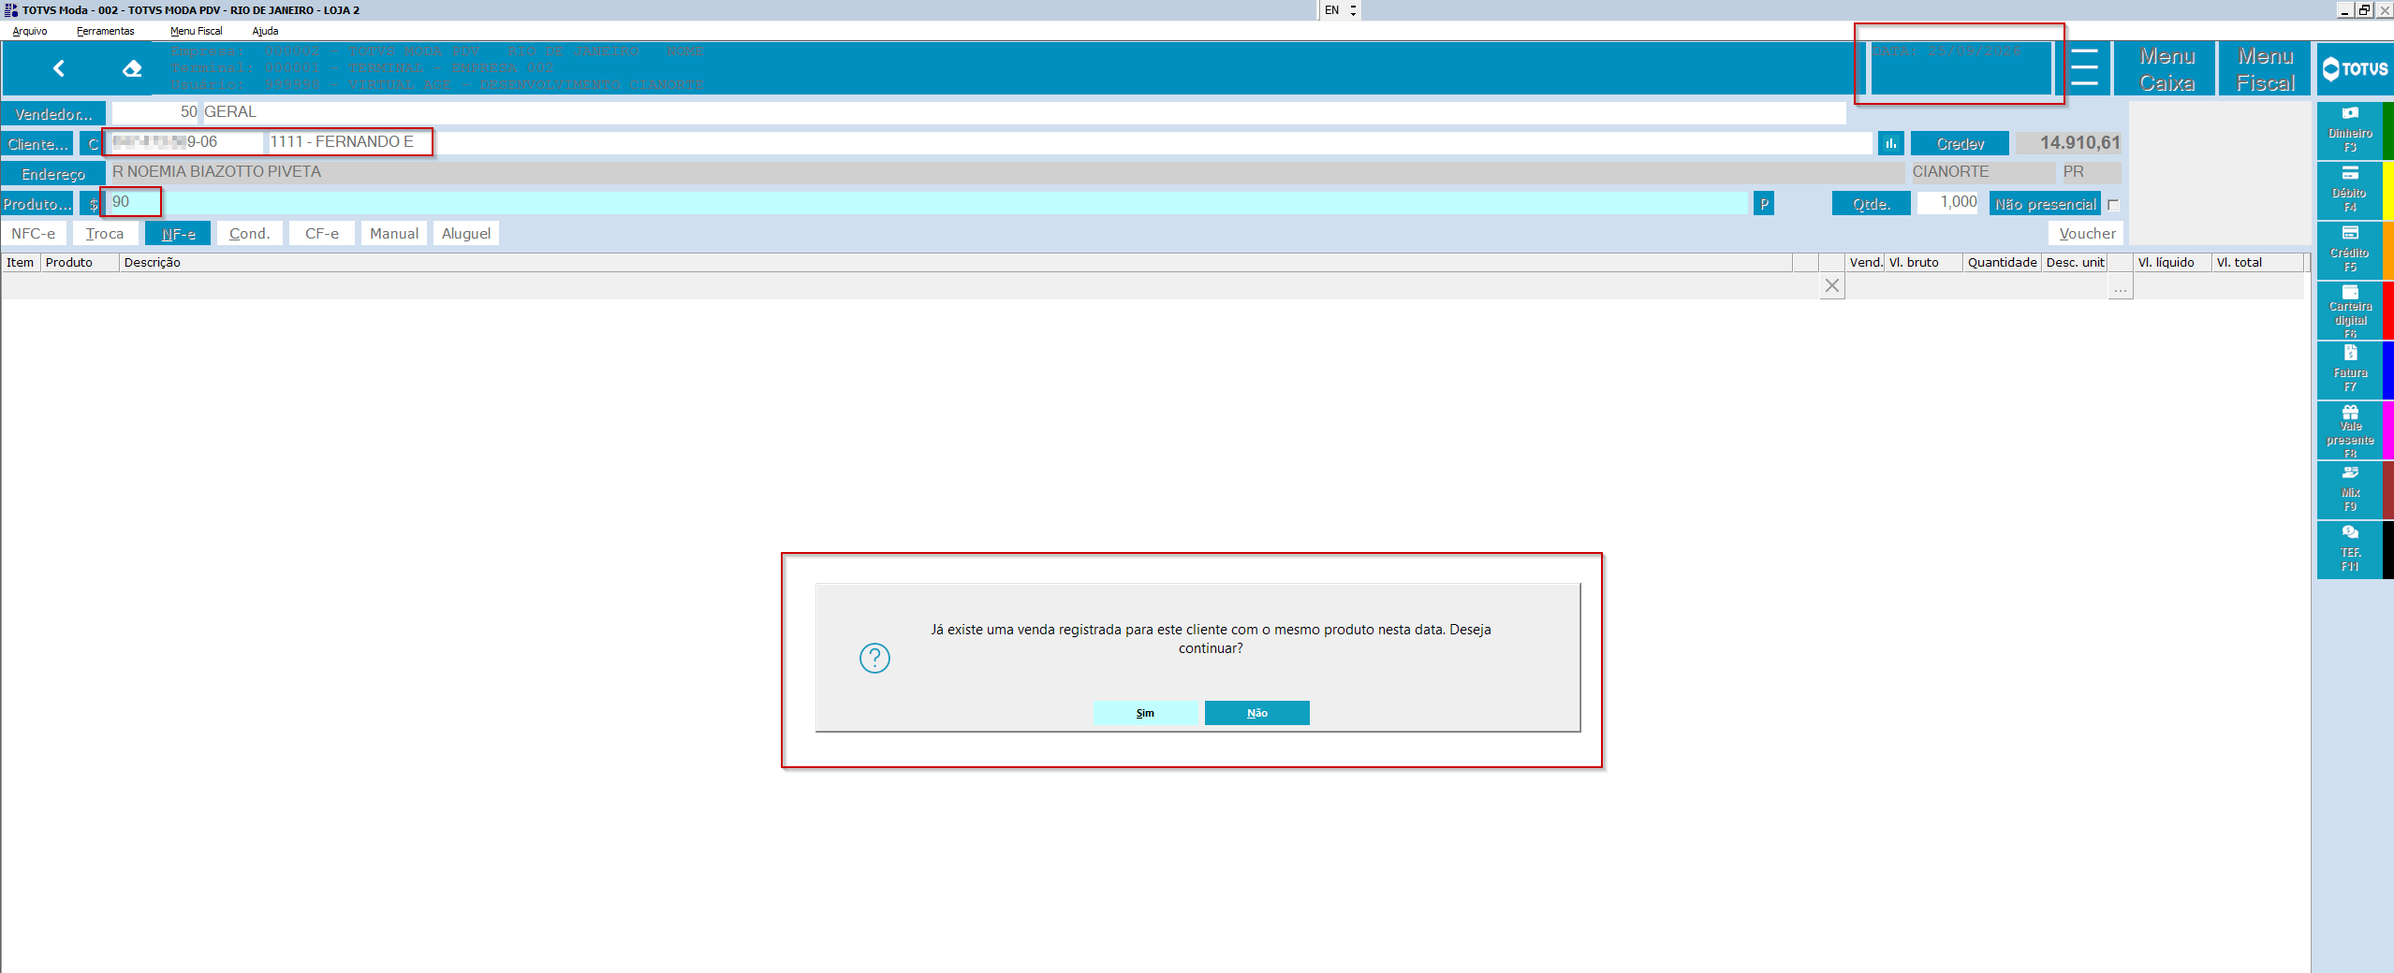Decline the dialog with Não

(x=1256, y=713)
